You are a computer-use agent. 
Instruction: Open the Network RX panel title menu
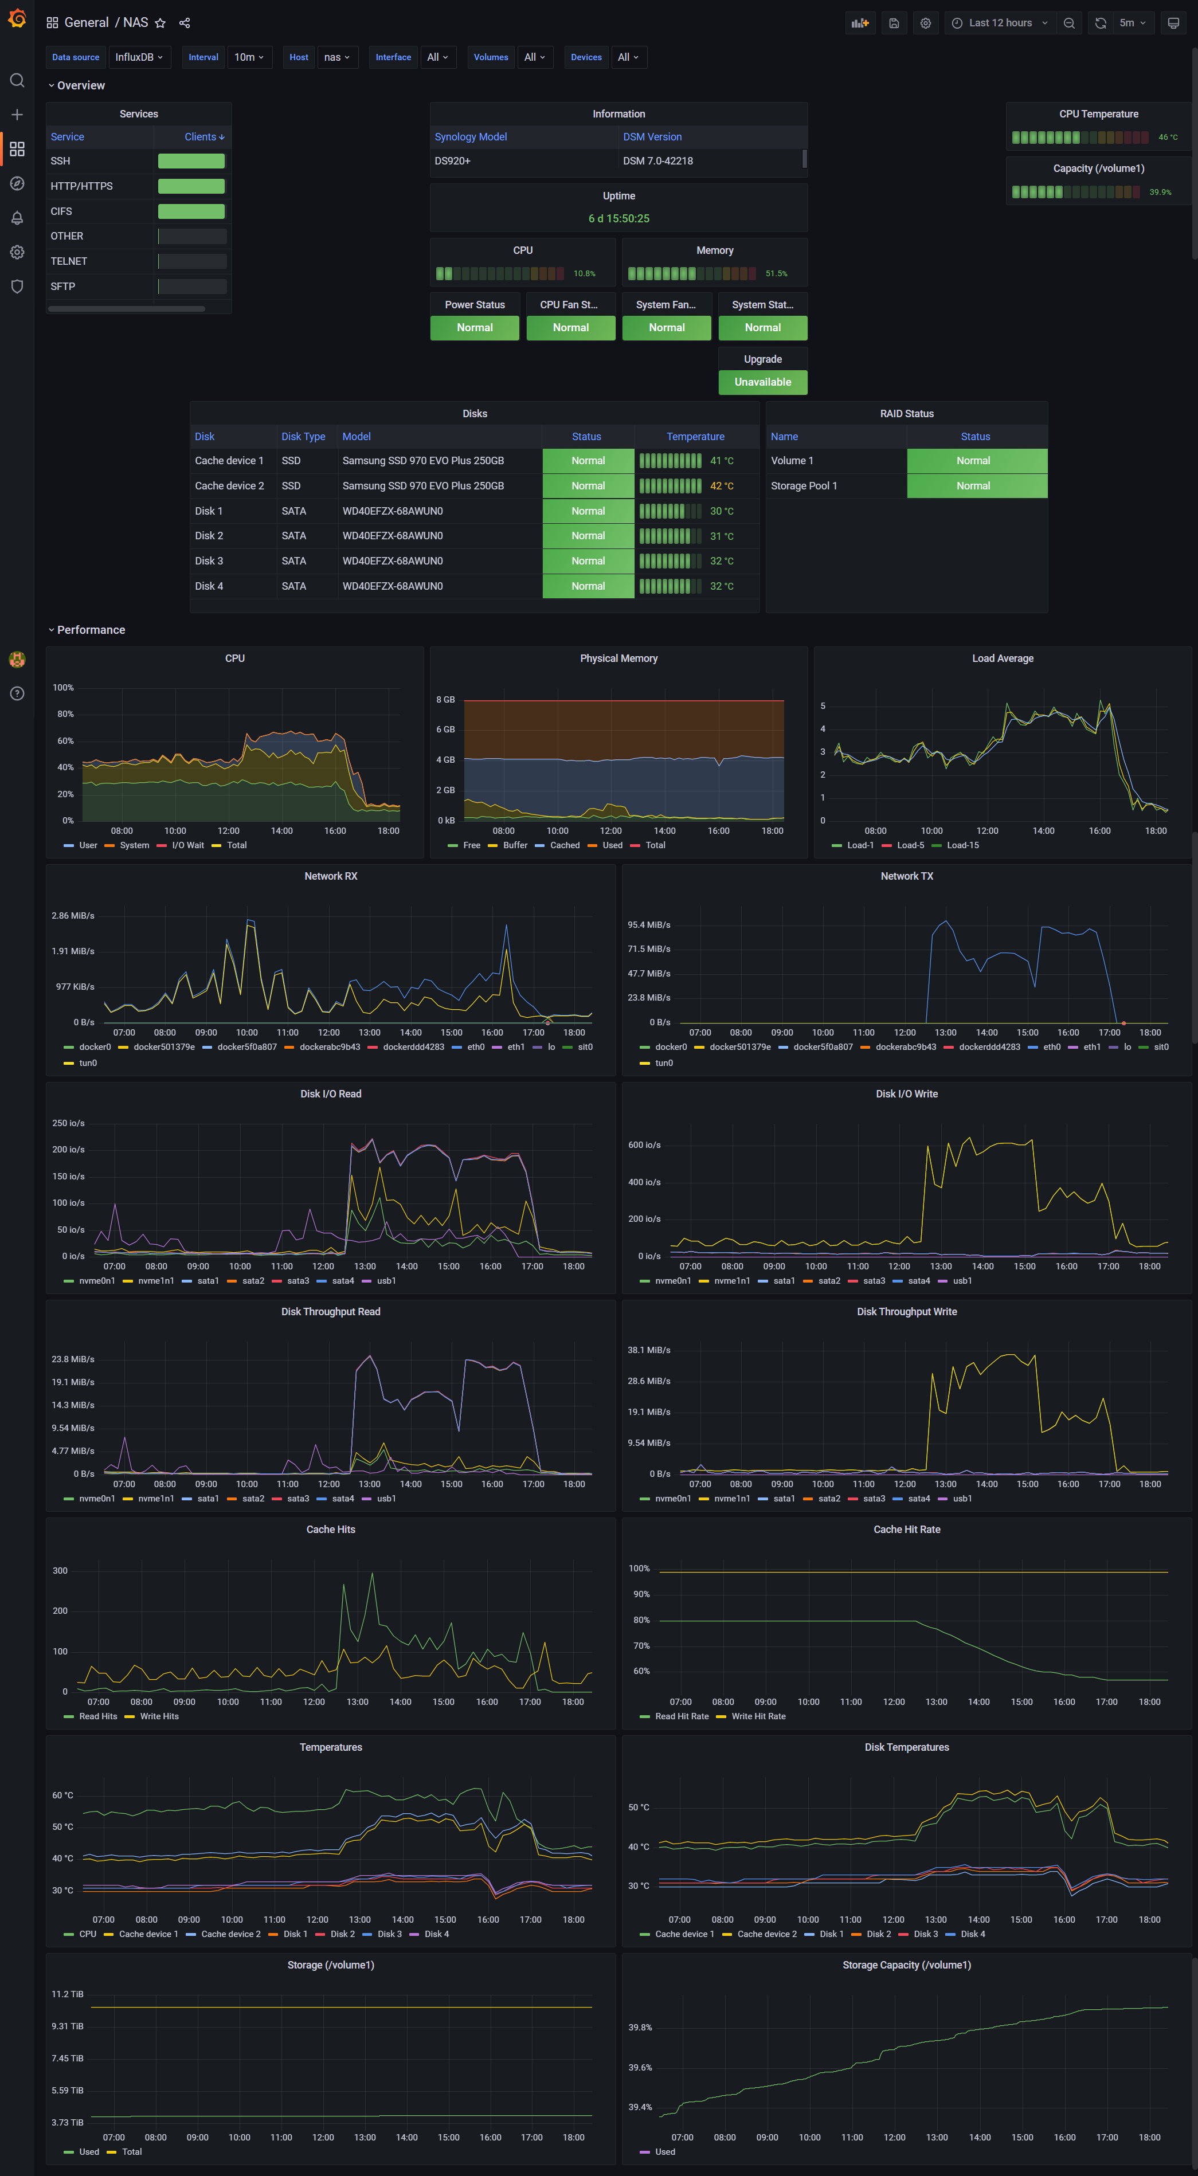pos(331,877)
